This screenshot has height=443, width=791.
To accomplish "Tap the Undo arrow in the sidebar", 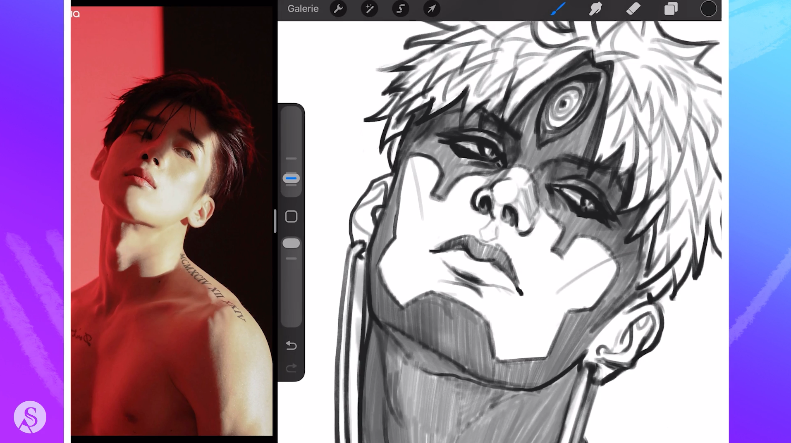I will pyautogui.click(x=291, y=345).
